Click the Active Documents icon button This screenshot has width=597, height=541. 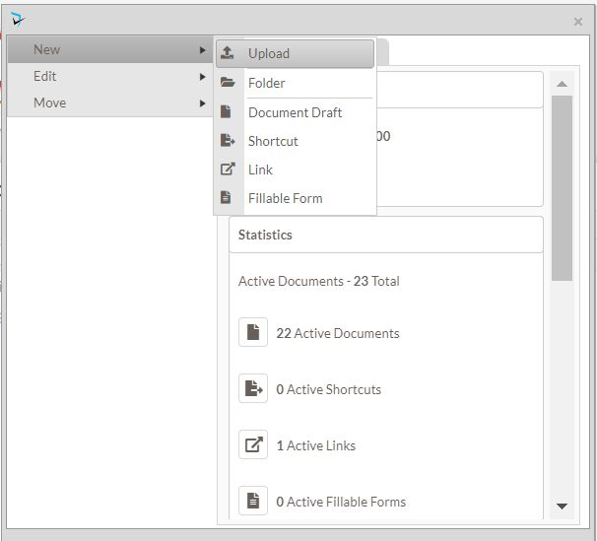(253, 333)
